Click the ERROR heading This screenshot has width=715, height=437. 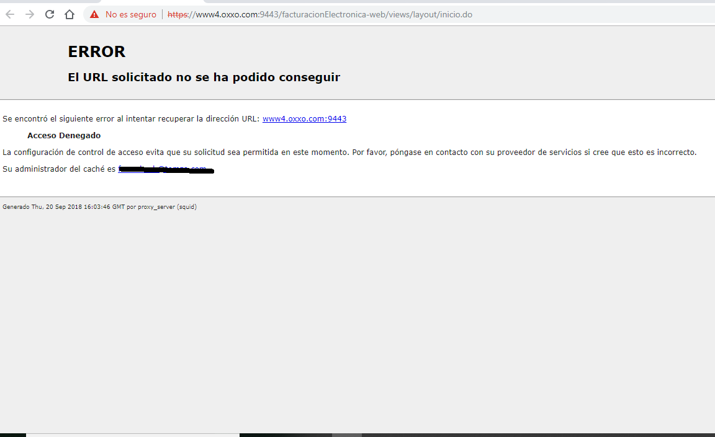point(96,52)
